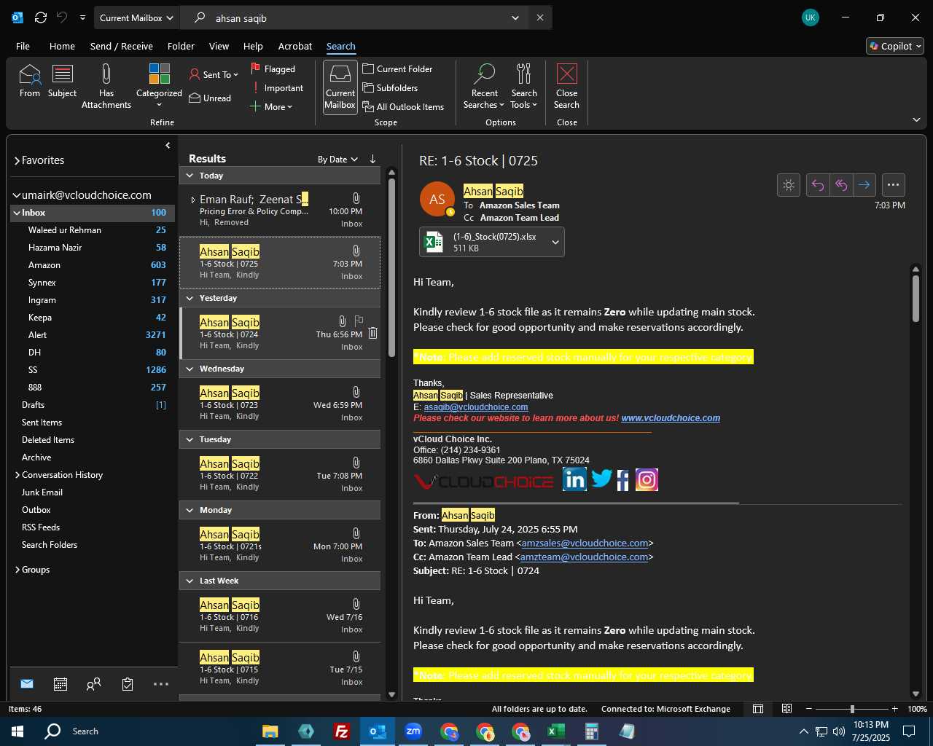Click the Forward arrow icon
This screenshot has height=746, width=933.
coord(864,185)
